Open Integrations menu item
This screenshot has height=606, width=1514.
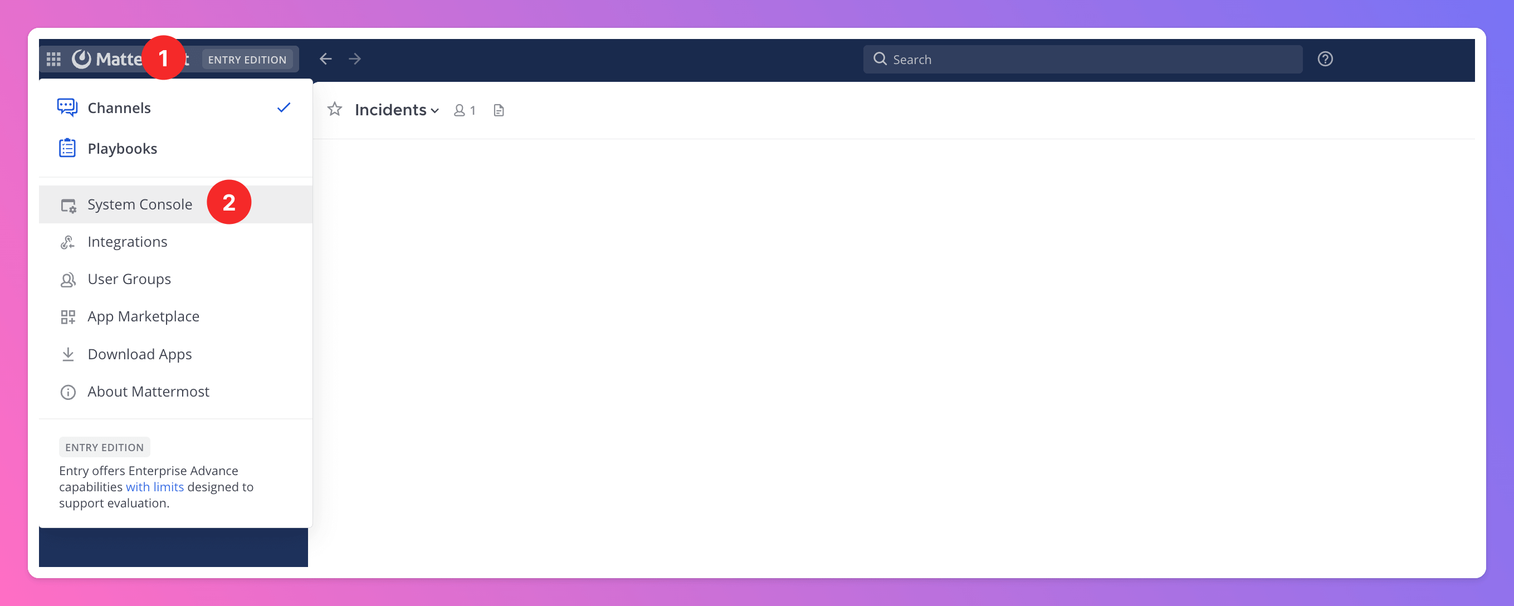[128, 242]
